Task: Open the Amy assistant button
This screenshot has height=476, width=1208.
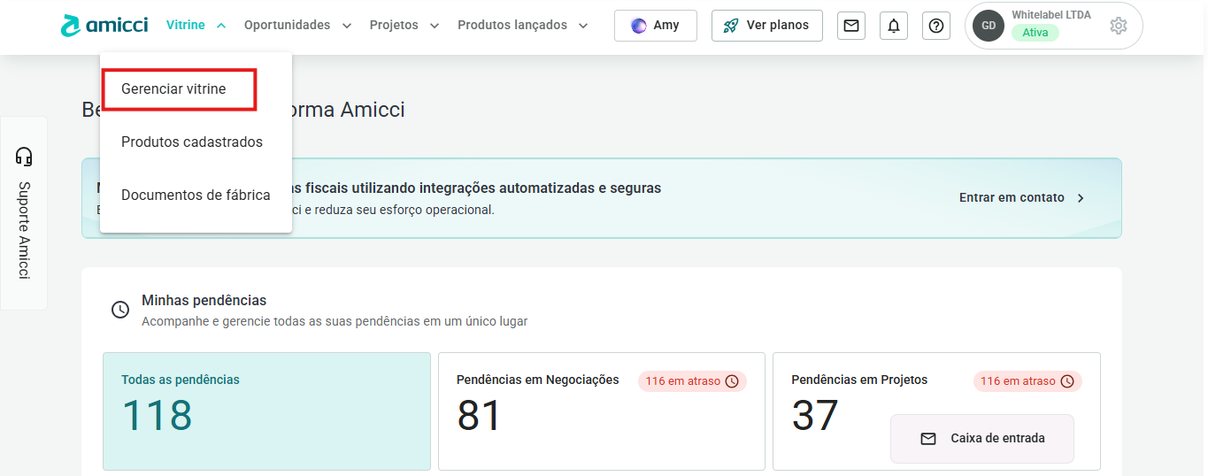Action: pos(655,26)
